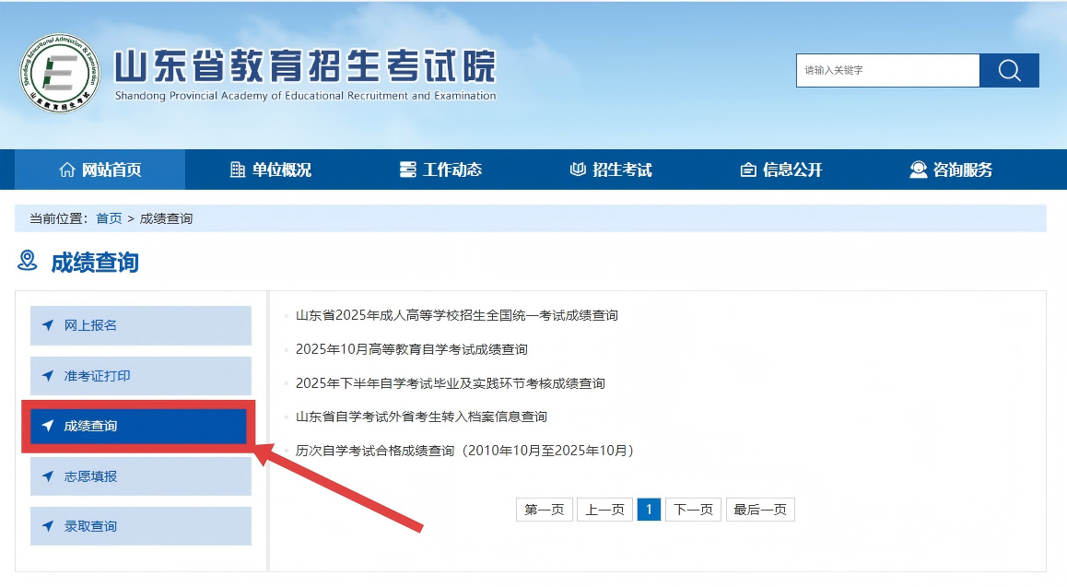Click the 下一页 pagination button
This screenshot has width=1067, height=587.
pos(693,510)
